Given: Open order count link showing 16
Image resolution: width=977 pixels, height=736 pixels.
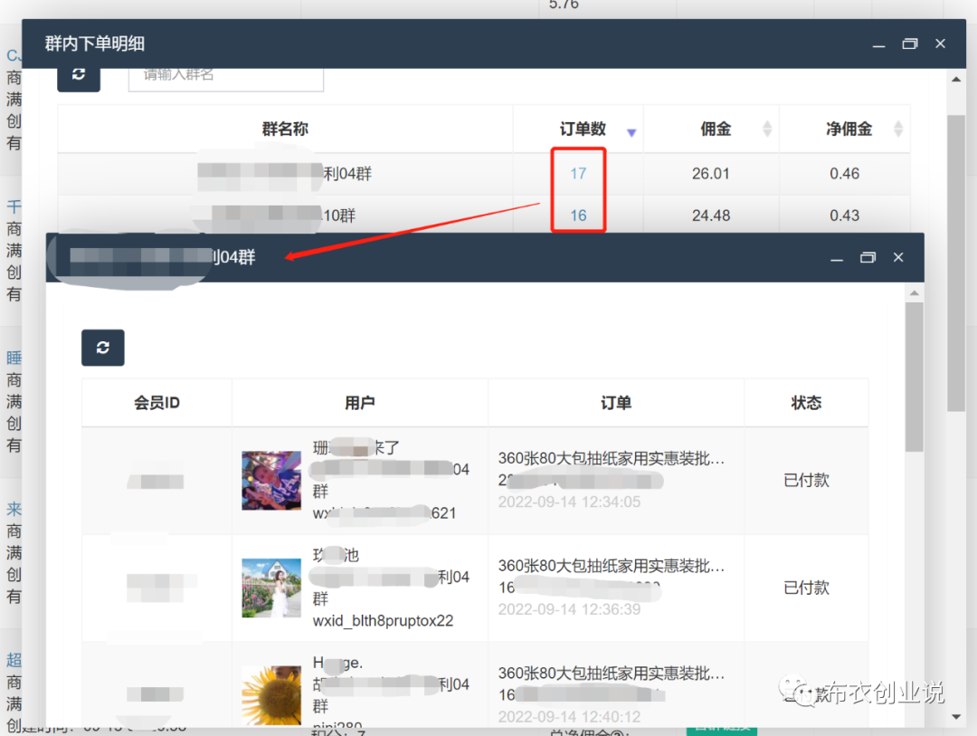Looking at the screenshot, I should pyautogui.click(x=578, y=215).
